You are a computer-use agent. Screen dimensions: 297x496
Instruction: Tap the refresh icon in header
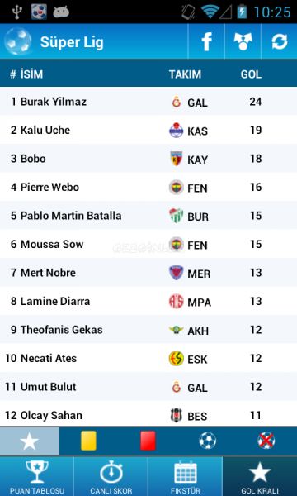[280, 41]
